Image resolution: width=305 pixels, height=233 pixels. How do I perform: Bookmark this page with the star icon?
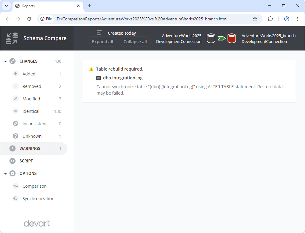(x=255, y=19)
